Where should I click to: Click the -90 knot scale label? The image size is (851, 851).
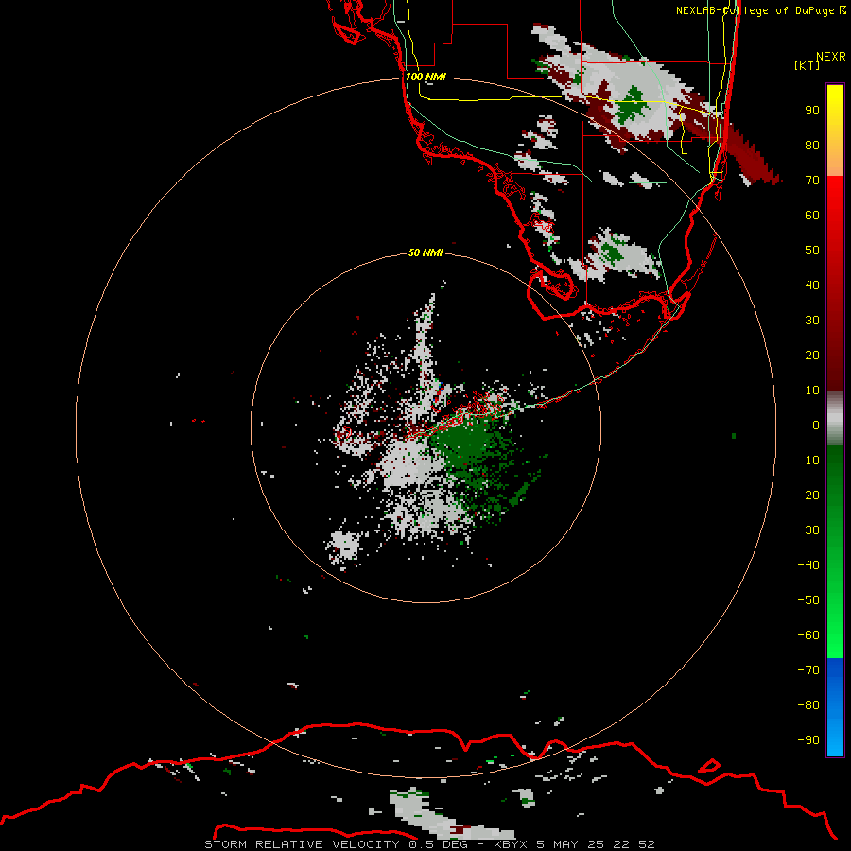(808, 739)
